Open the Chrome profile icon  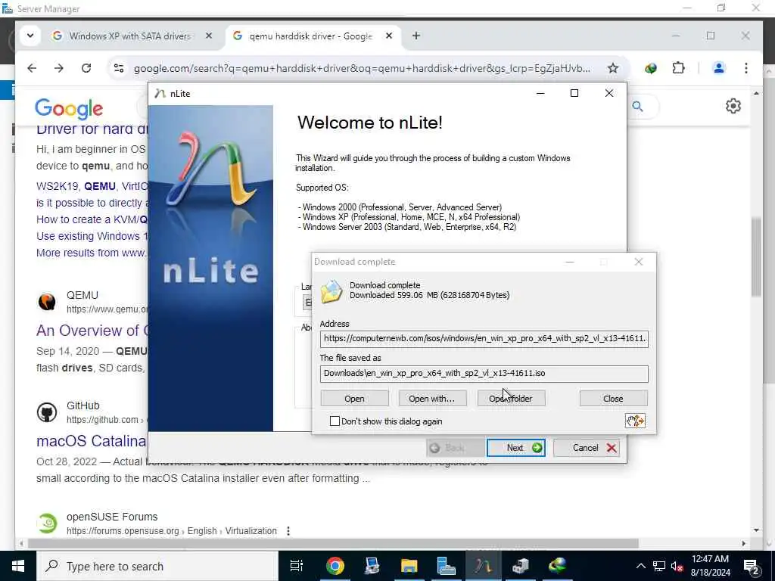point(719,68)
